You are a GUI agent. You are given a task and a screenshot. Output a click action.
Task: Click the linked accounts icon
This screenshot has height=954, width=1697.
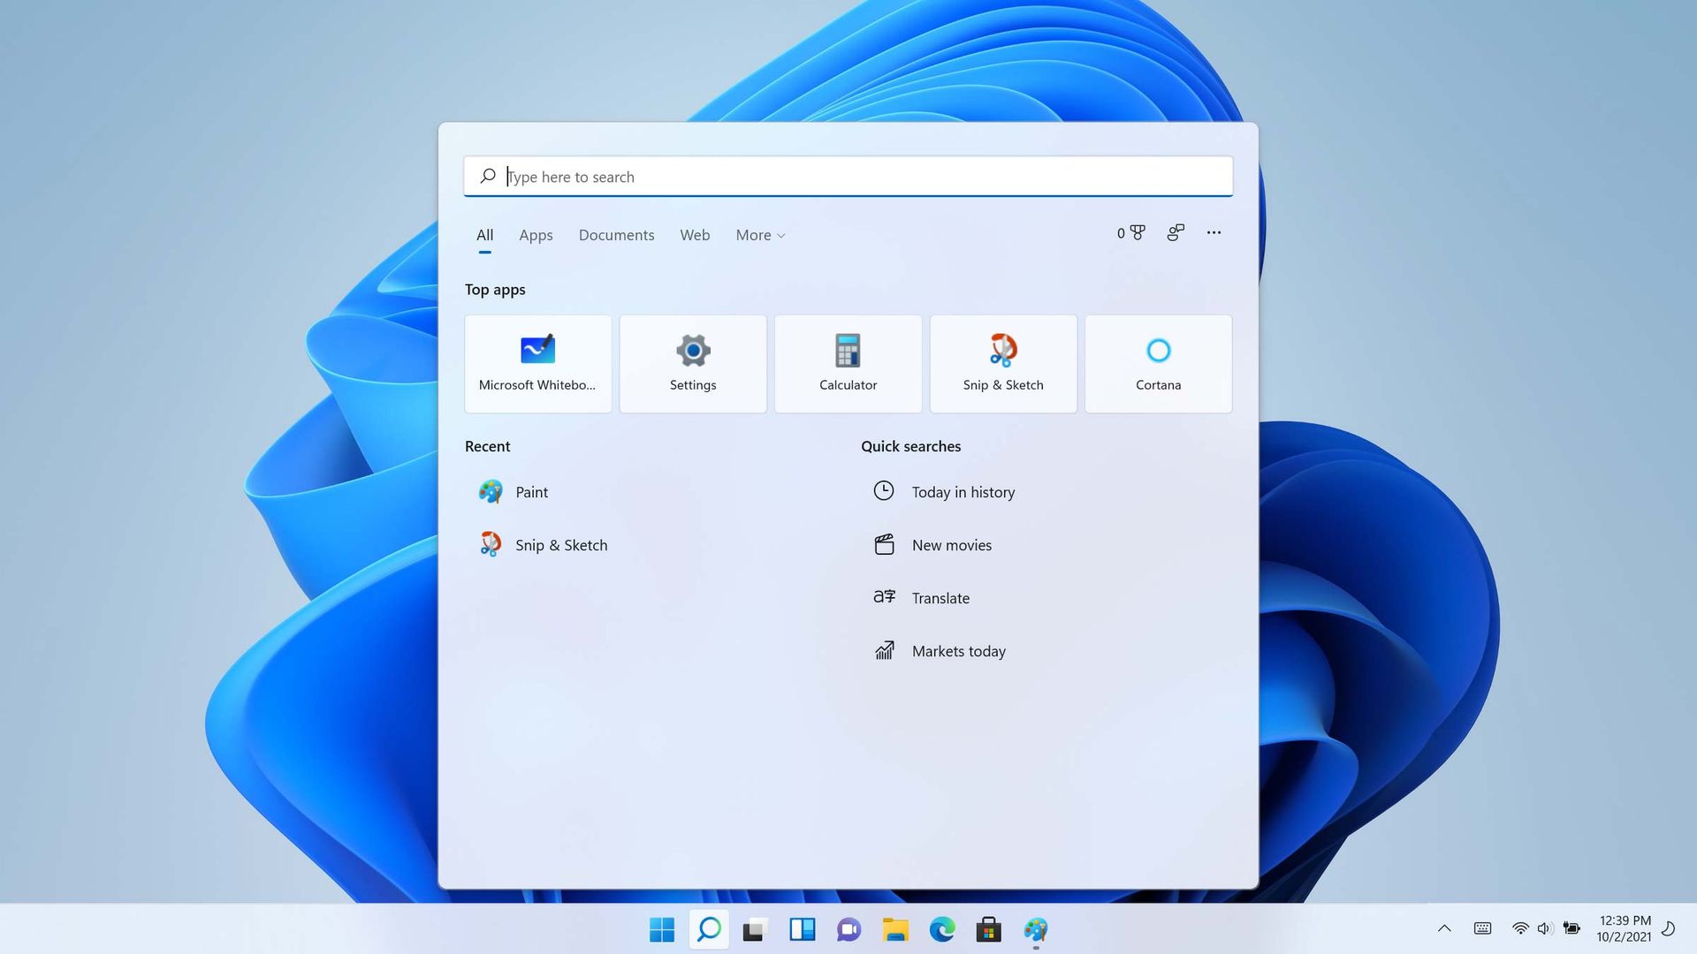(1176, 233)
